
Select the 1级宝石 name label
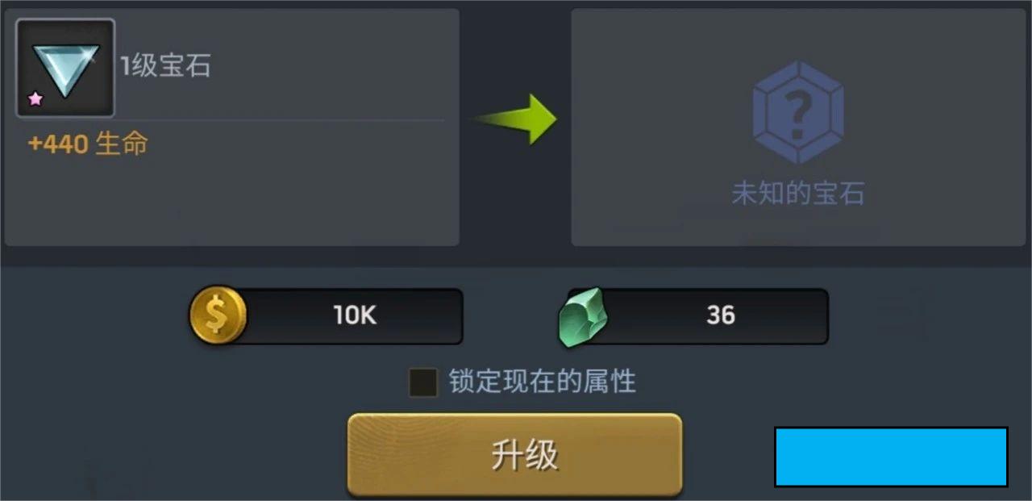point(165,66)
